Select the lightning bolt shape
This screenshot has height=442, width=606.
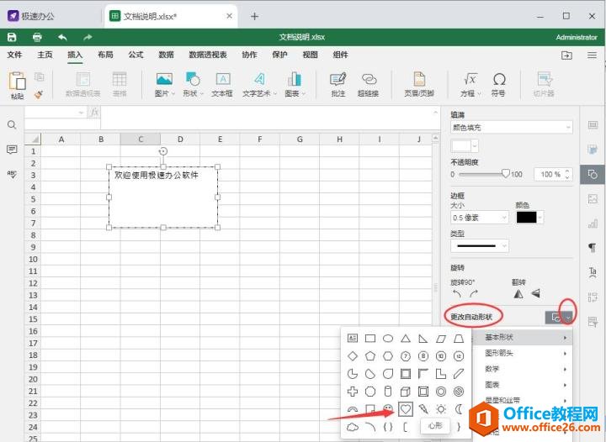pos(423,409)
